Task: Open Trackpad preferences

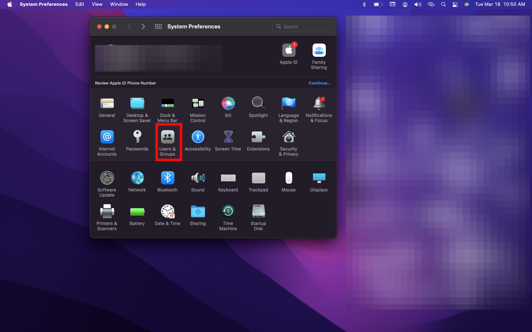Action: [258, 182]
